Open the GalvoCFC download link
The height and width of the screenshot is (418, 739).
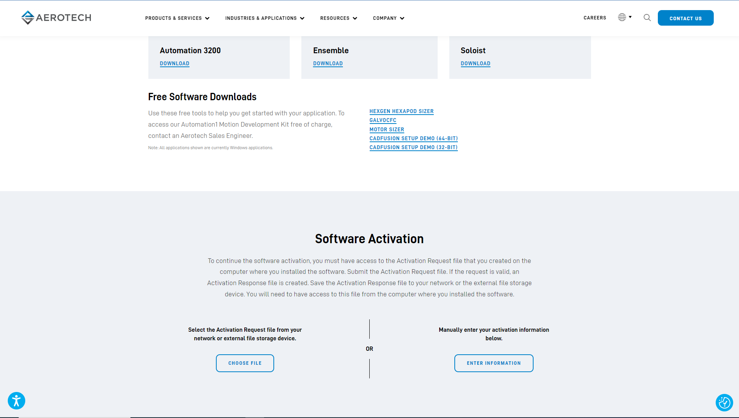(383, 120)
